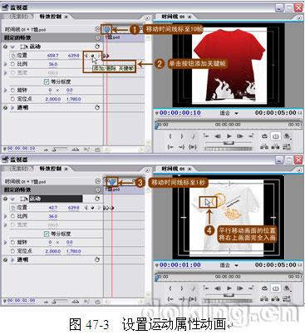
Task: Click Set In Point in the red T-shirt monitor
Action: [170, 136]
